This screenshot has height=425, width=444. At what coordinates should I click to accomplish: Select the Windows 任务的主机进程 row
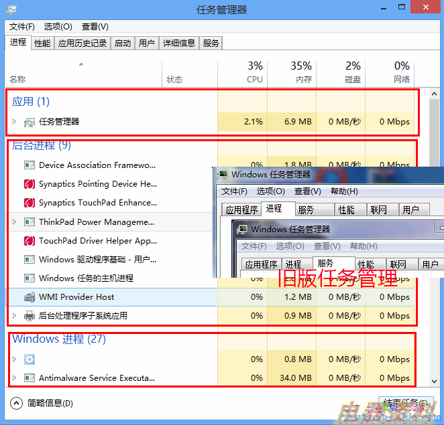pos(86,278)
